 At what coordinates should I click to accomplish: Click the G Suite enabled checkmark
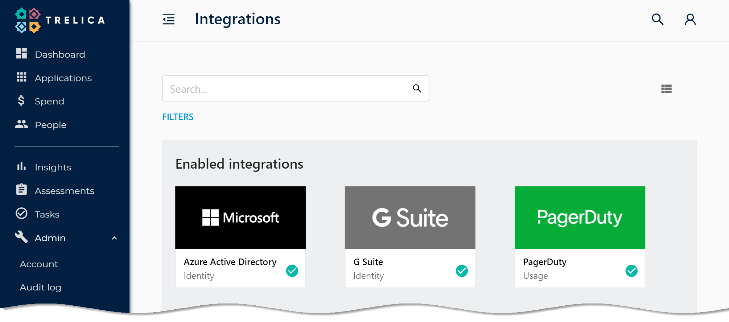coord(462,271)
